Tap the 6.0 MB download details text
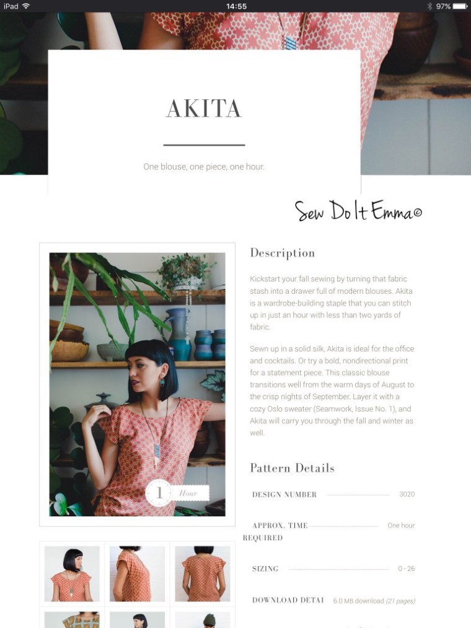The width and height of the screenshot is (471, 628). point(374,601)
